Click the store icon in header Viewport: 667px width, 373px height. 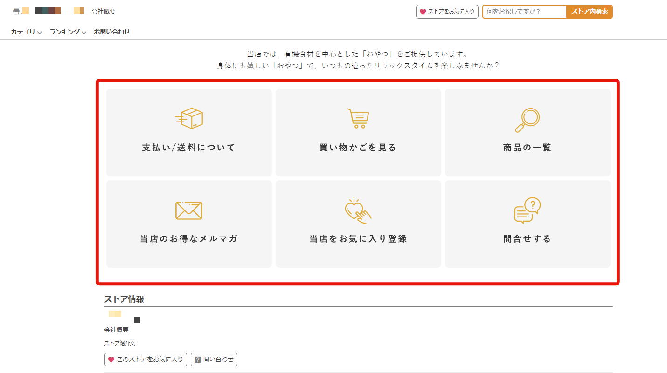coord(16,12)
